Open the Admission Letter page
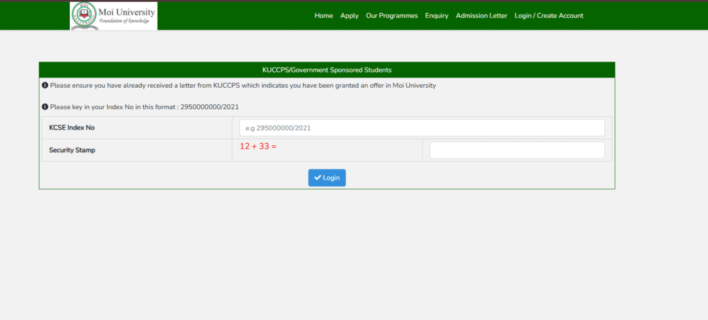 point(481,16)
